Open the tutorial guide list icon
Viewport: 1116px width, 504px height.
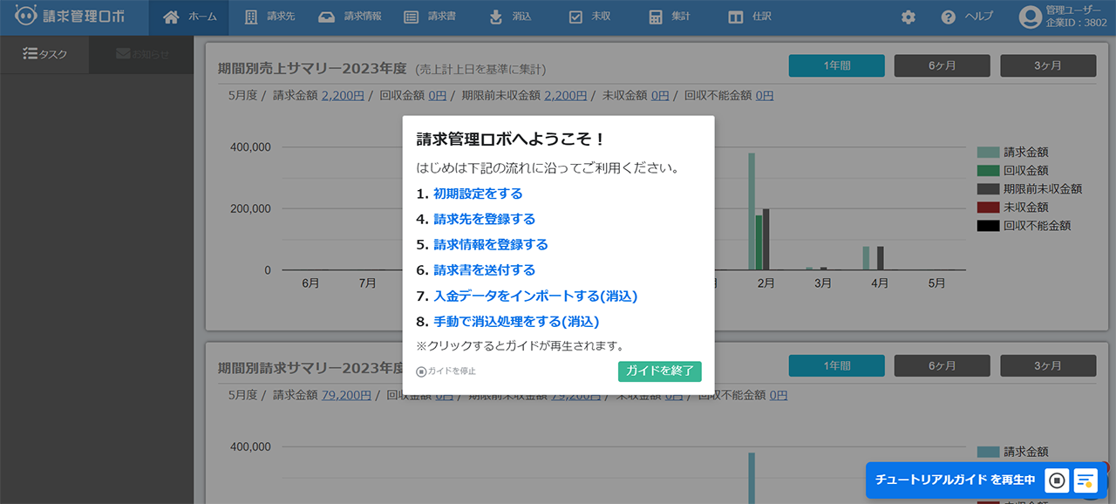point(1085,480)
